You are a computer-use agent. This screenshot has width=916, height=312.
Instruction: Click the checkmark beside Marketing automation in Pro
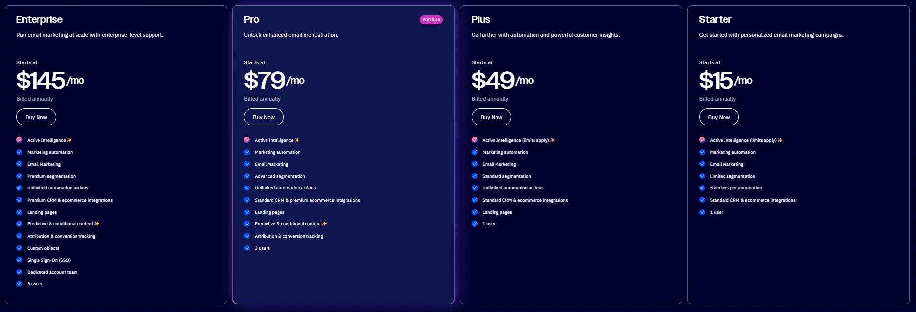point(247,152)
